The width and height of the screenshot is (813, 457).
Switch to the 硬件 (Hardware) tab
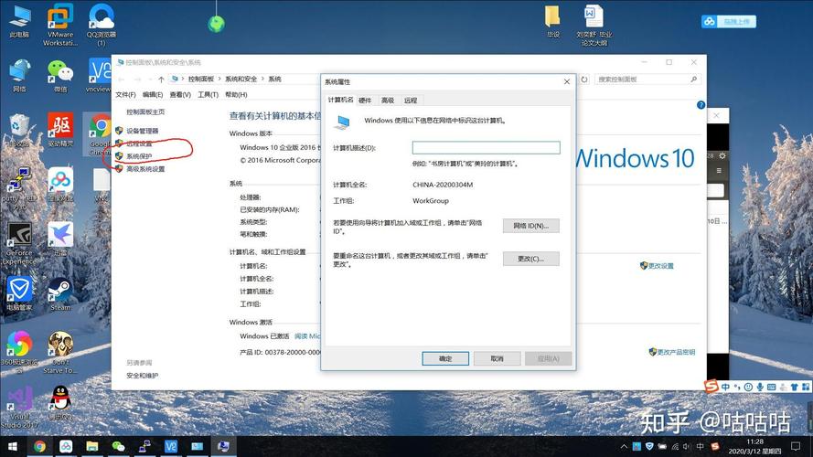click(x=365, y=101)
